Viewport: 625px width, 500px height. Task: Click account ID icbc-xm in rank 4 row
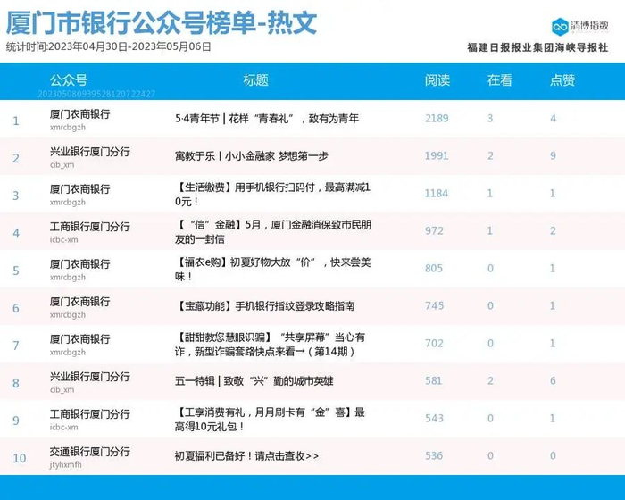tap(63, 239)
